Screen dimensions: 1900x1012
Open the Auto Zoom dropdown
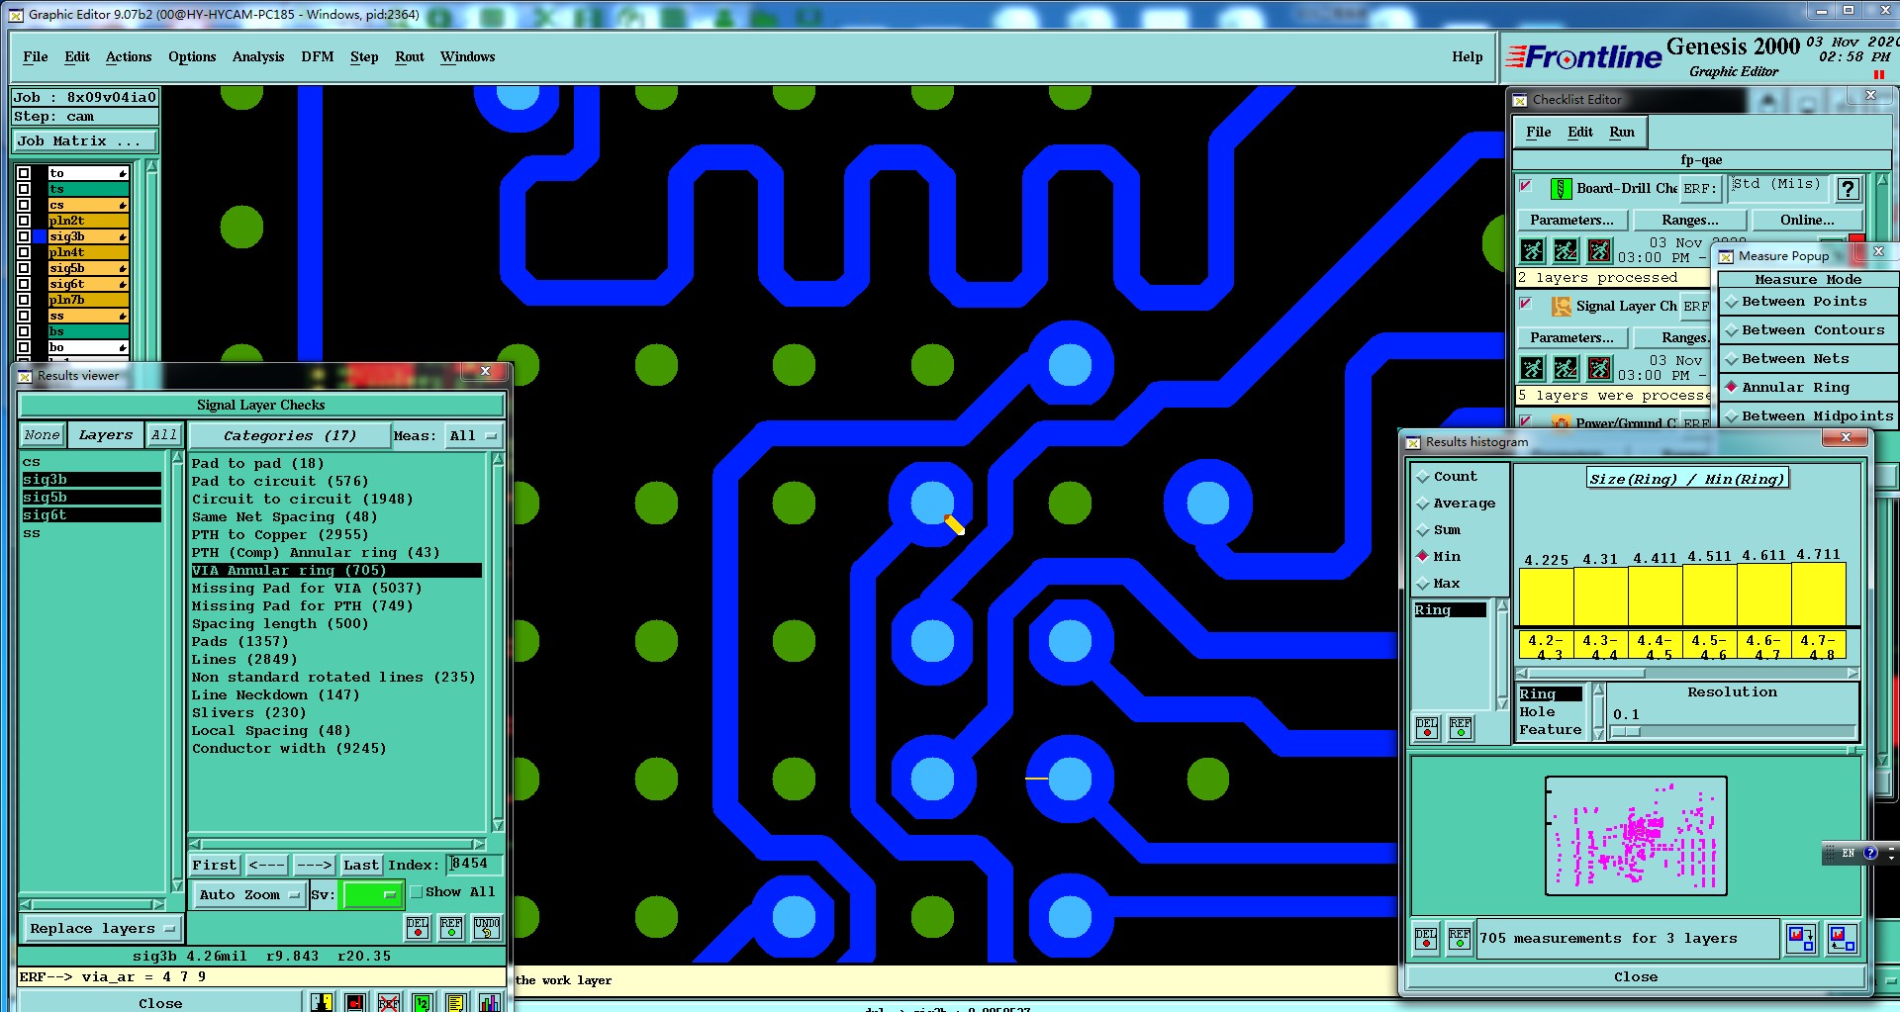click(x=248, y=894)
